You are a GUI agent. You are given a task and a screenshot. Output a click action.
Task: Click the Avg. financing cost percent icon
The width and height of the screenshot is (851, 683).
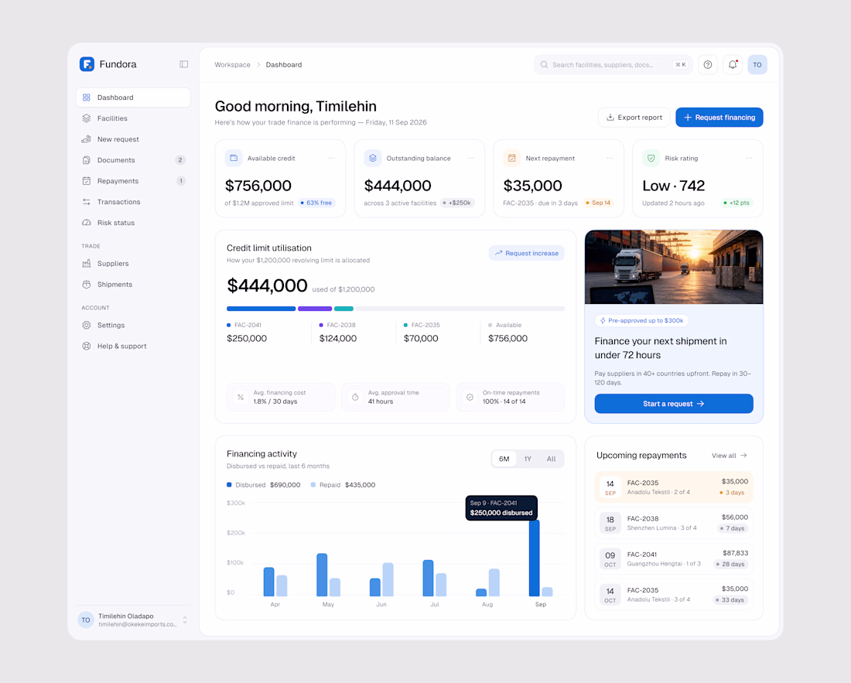(241, 397)
